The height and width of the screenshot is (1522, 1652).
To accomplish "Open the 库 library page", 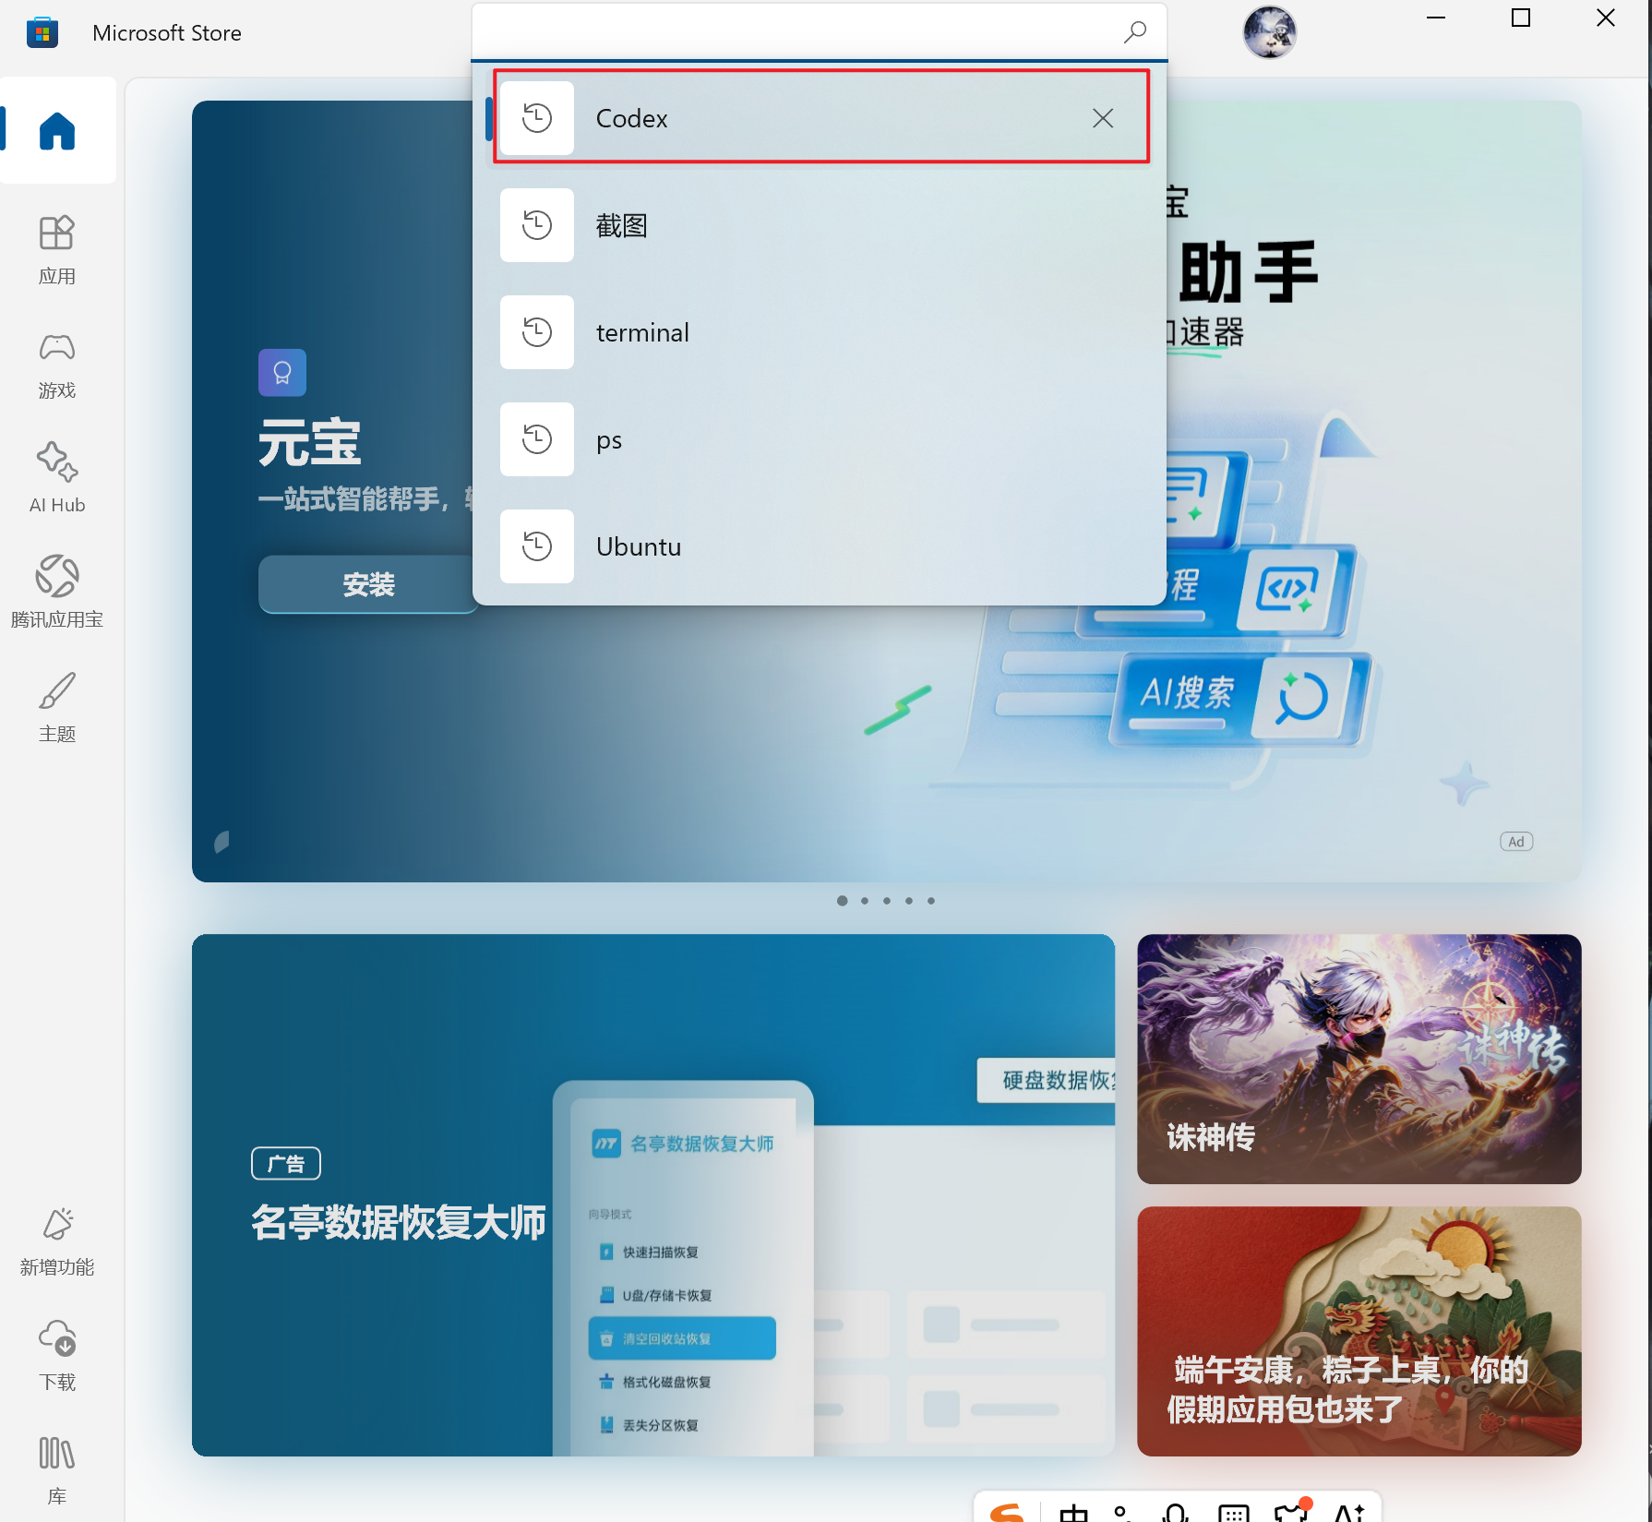I will click(x=57, y=1470).
